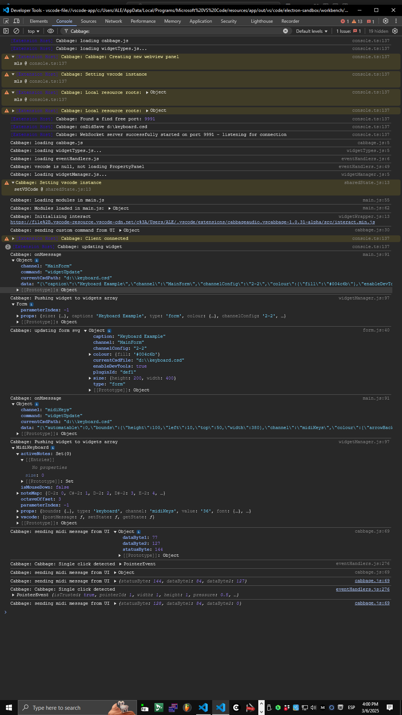Image resolution: width=402 pixels, height=715 pixels.
Task: Switch to the Lighthouse tab
Action: pos(262,21)
